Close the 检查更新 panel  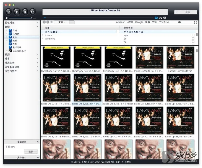[38, 142]
